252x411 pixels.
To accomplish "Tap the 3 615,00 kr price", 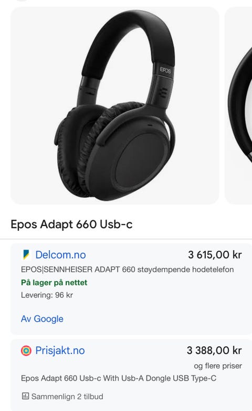I will pyautogui.click(x=215, y=255).
